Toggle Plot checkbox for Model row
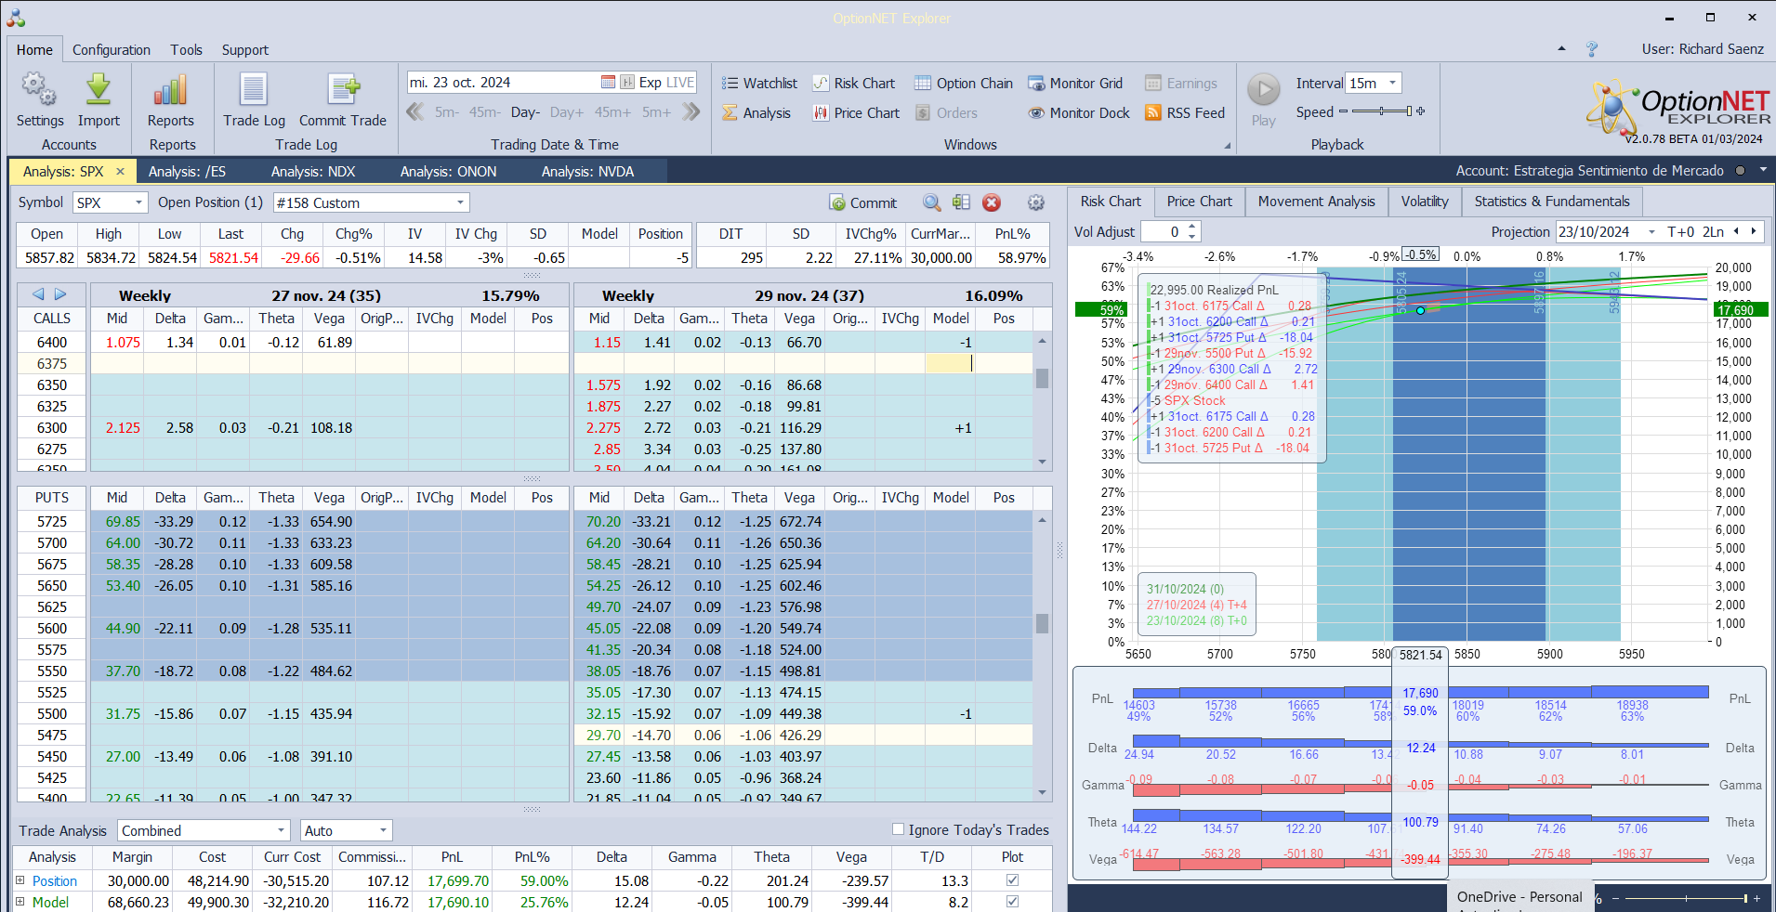Image resolution: width=1776 pixels, height=912 pixels. [x=1012, y=902]
